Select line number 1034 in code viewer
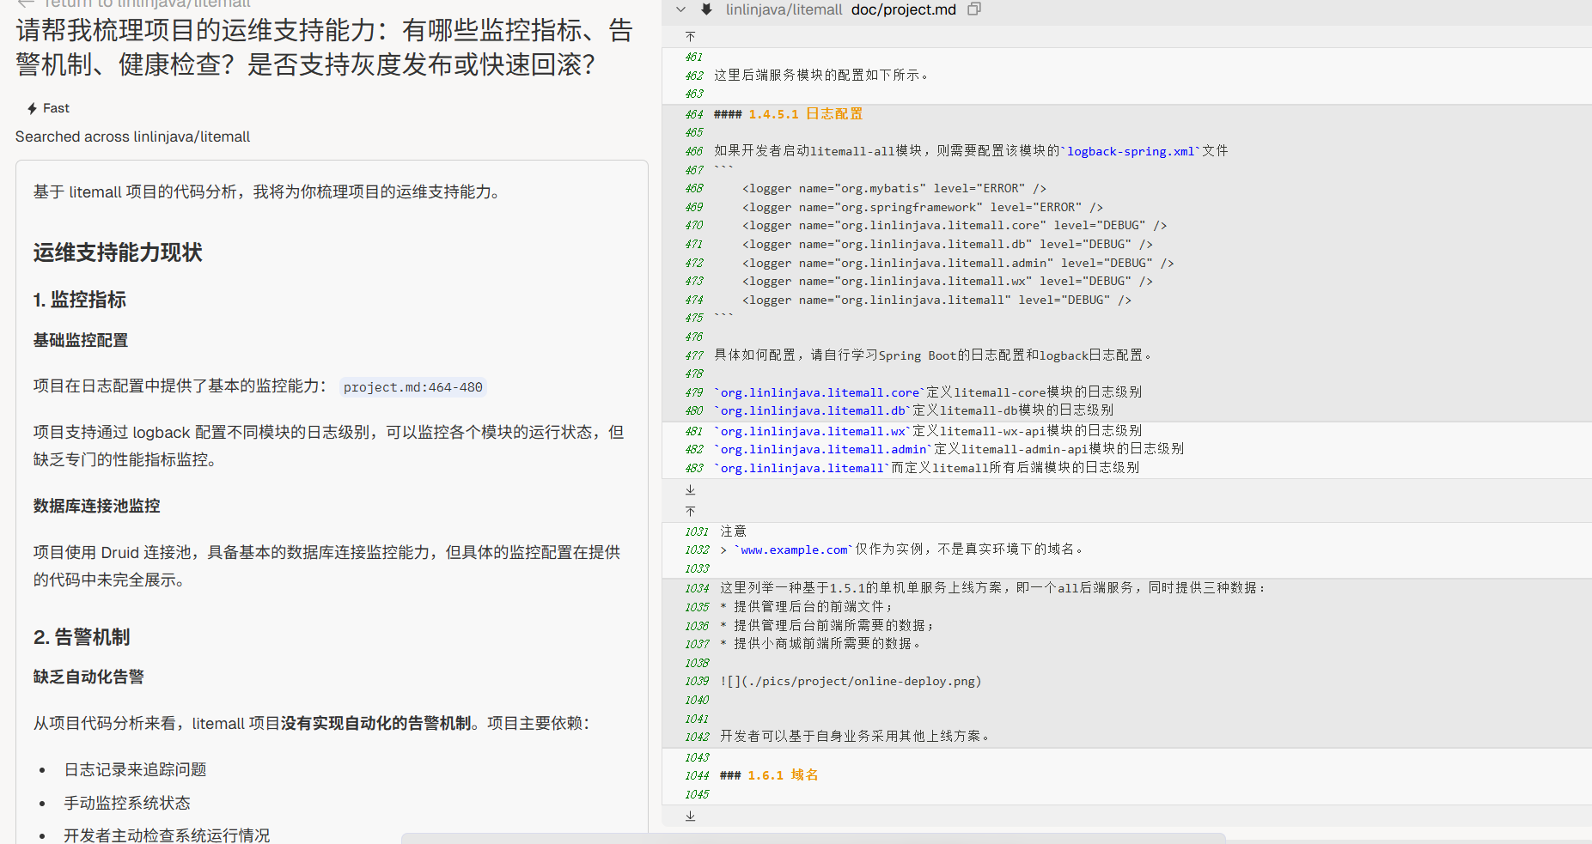The width and height of the screenshot is (1592, 844). click(697, 588)
